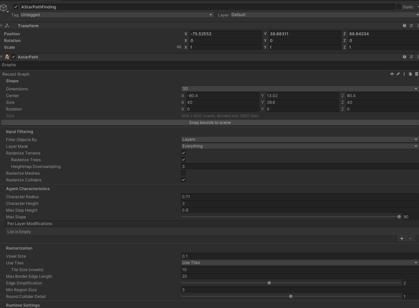
Task: Toggle Recast Graph eye visibility icon
Action: coord(392,74)
